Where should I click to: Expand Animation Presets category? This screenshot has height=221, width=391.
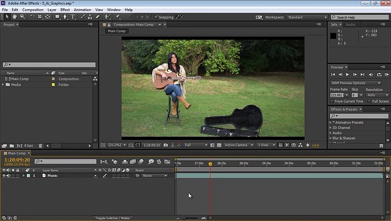(330, 122)
